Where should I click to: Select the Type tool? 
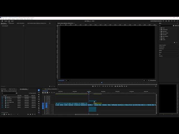coord(39,110)
